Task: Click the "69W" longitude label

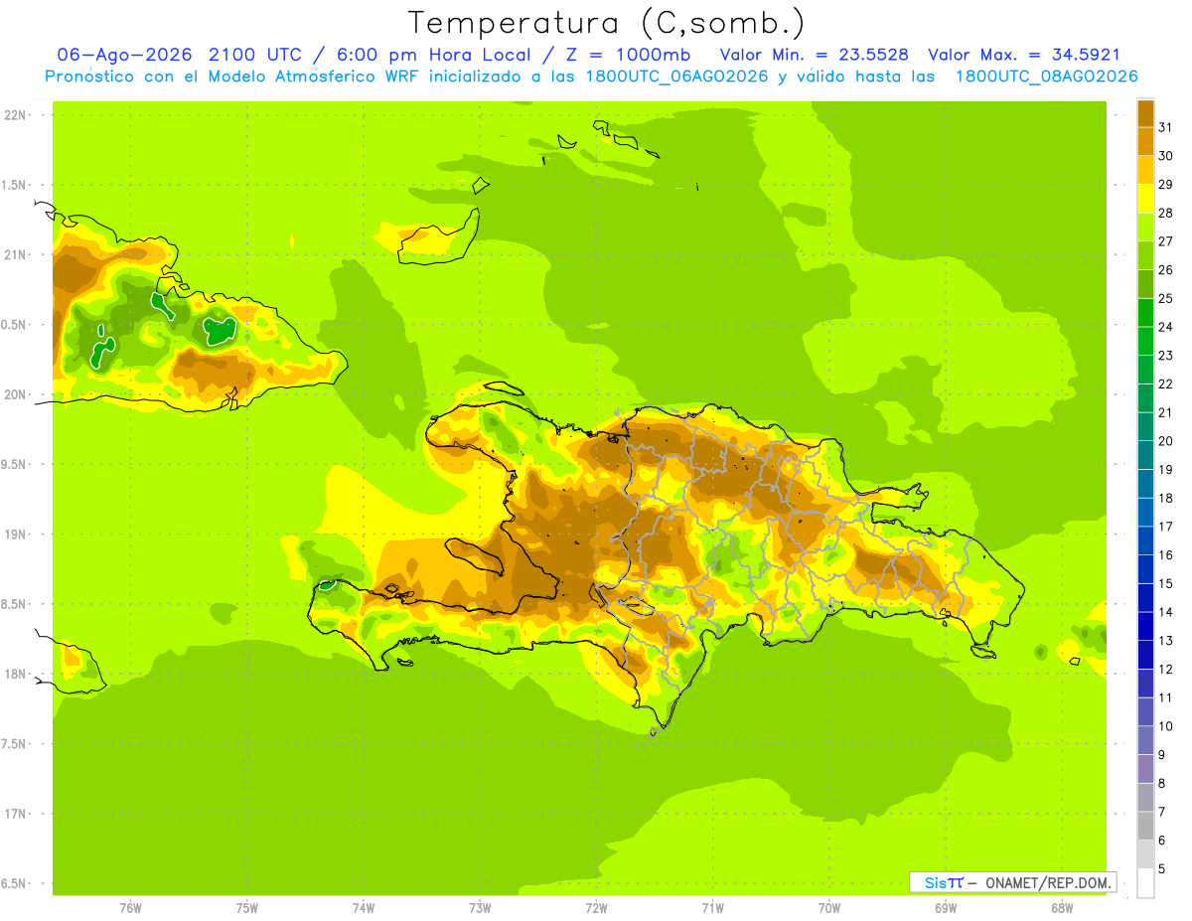Action: point(946,907)
